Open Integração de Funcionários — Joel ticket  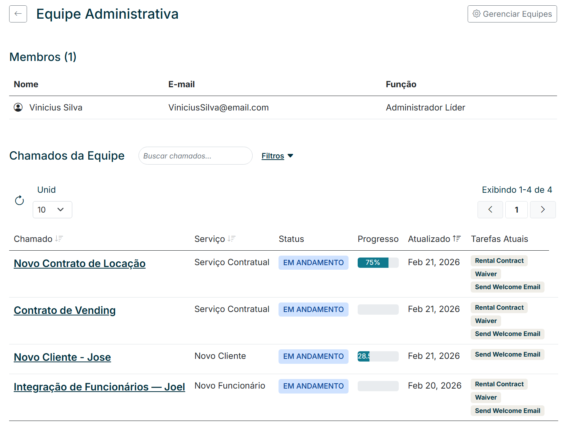(99, 387)
